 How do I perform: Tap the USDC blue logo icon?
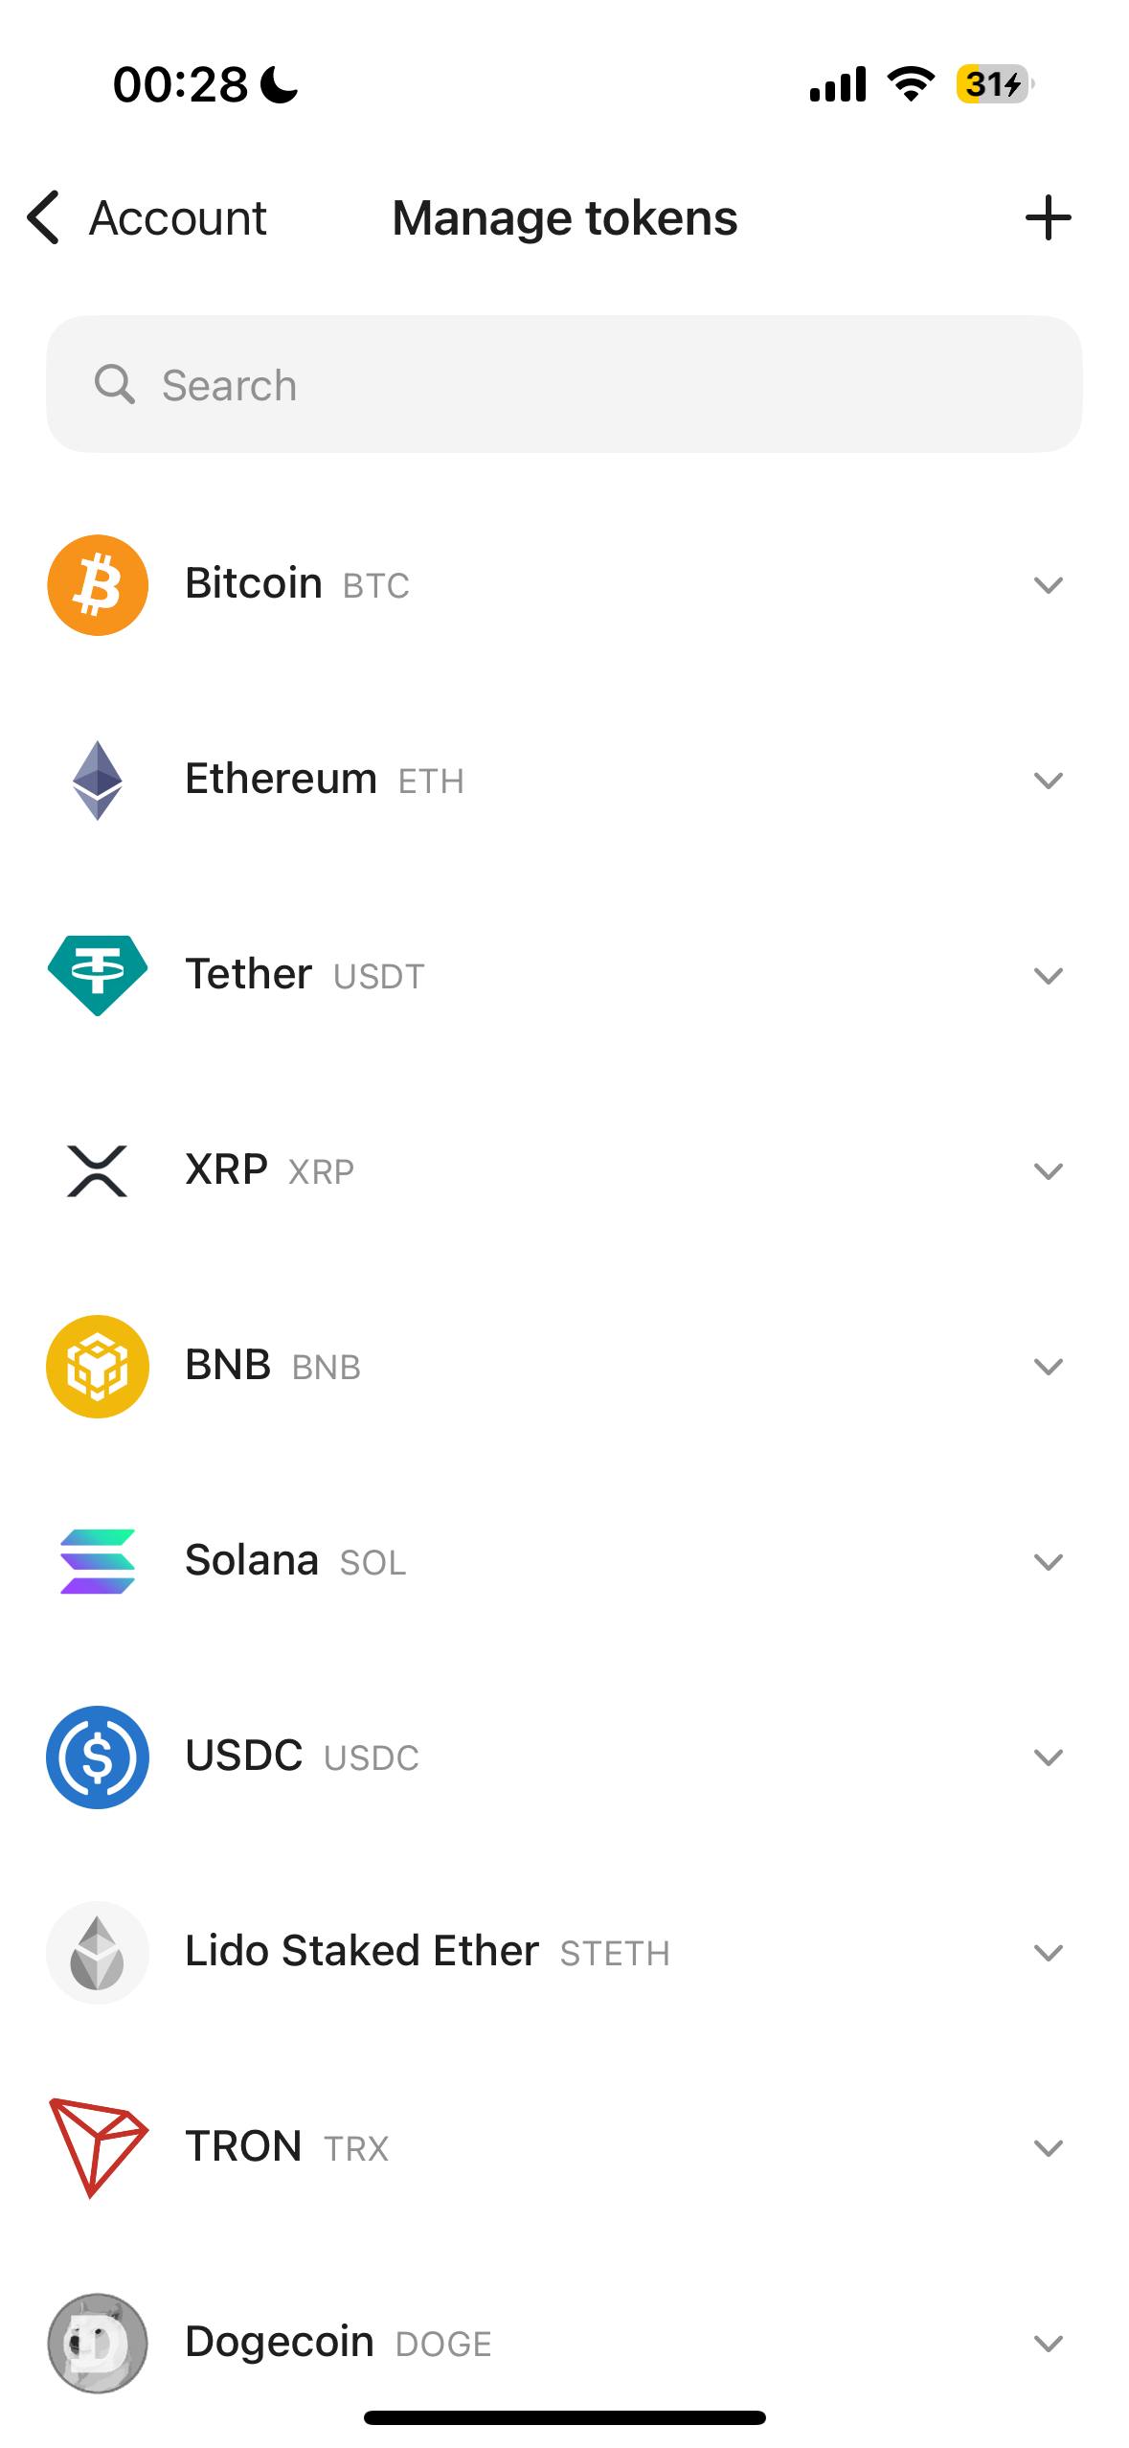pos(98,1757)
